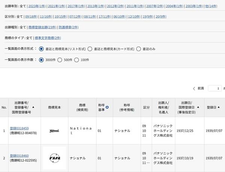Screen dimensions: 225x172
Task: Filter by class 07(12件)
Action: tap(75, 16)
